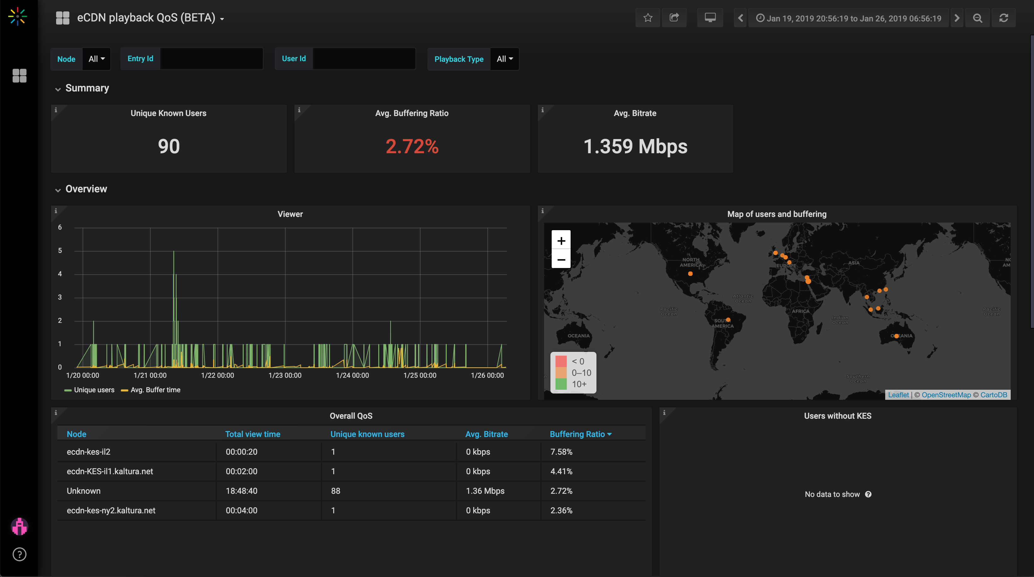The width and height of the screenshot is (1034, 577).
Task: Open the OpenStreetMap attribution link
Action: 946,395
